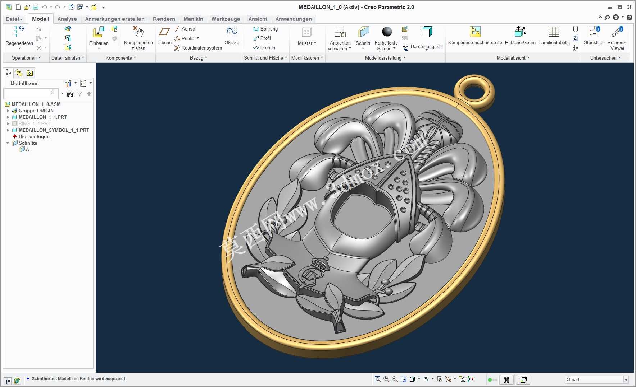Switch to the Werkzeuge tab
This screenshot has width=636, height=387.
pyautogui.click(x=226, y=19)
